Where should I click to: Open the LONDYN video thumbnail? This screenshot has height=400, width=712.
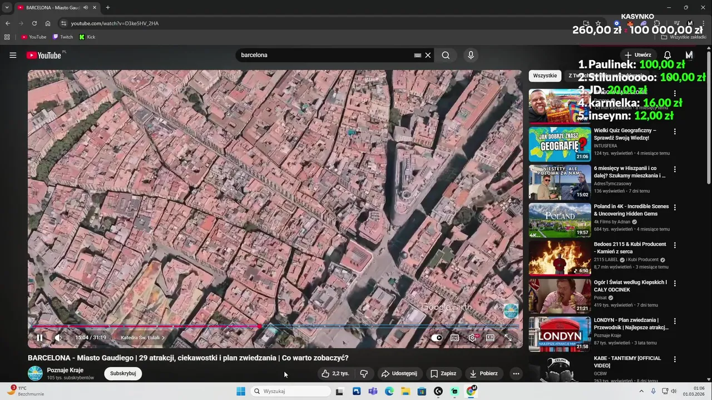coord(560,333)
